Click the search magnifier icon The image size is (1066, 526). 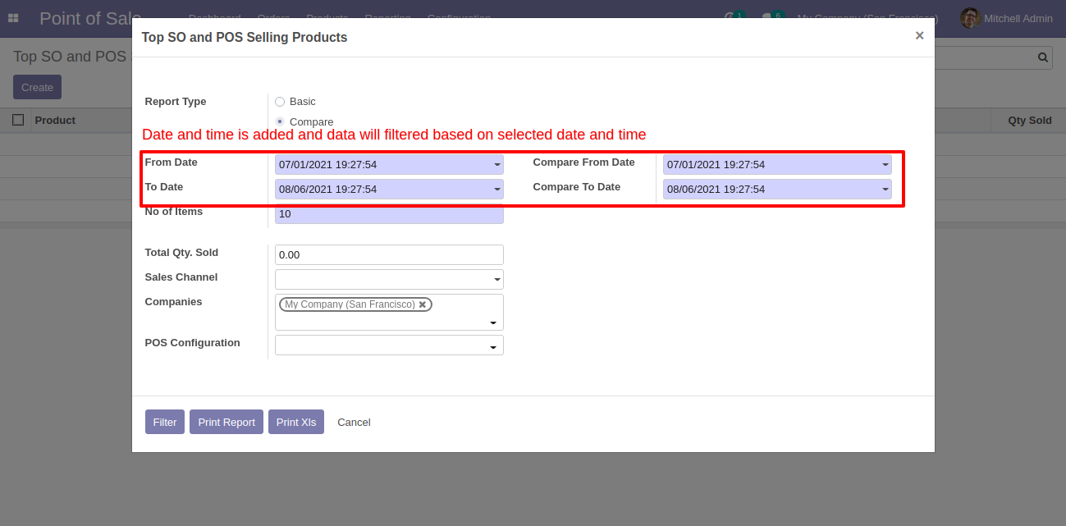(x=1043, y=57)
